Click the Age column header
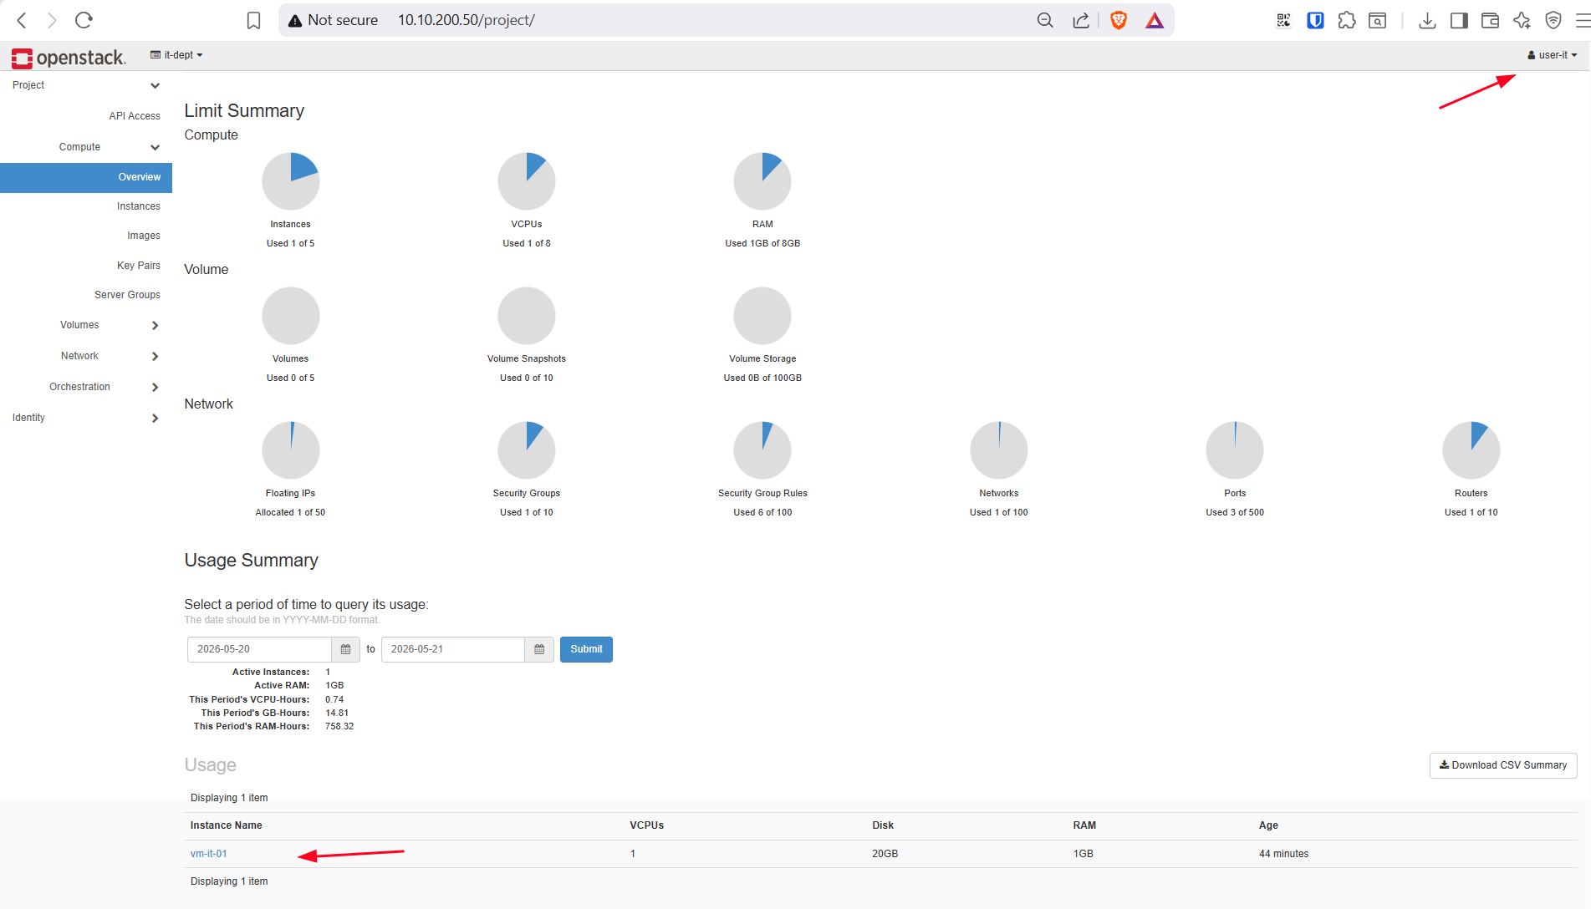Screen dimensions: 1591x909 [x=1268, y=825]
